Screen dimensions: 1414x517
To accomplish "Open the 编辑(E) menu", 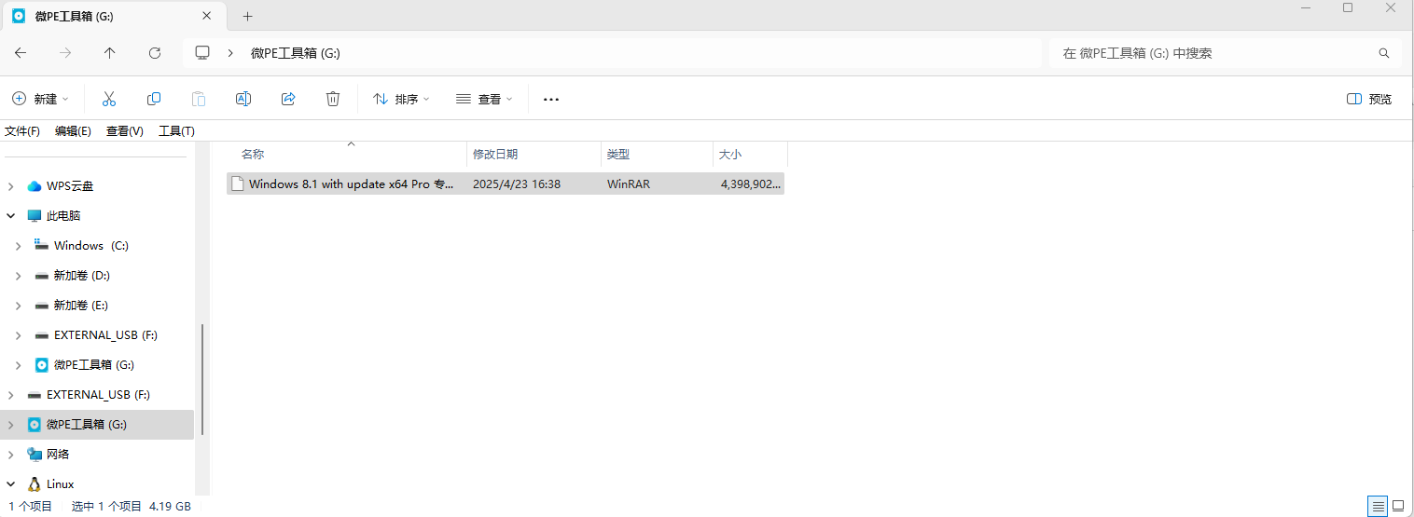I will click(73, 131).
